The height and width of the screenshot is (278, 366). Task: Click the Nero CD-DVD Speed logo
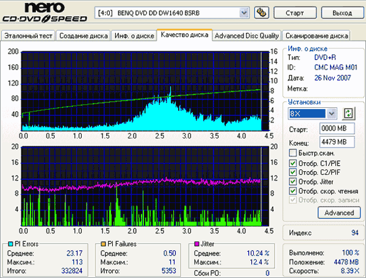click(45, 13)
